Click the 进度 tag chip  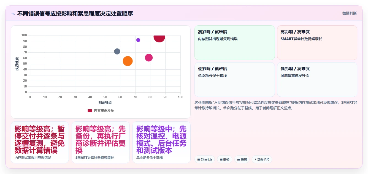pos(242,159)
